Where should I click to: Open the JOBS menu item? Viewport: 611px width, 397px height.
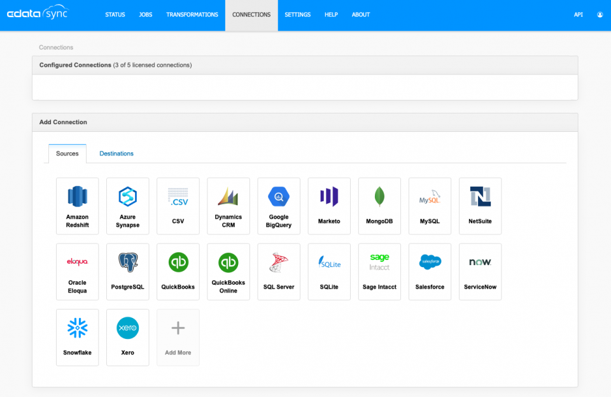coord(145,15)
